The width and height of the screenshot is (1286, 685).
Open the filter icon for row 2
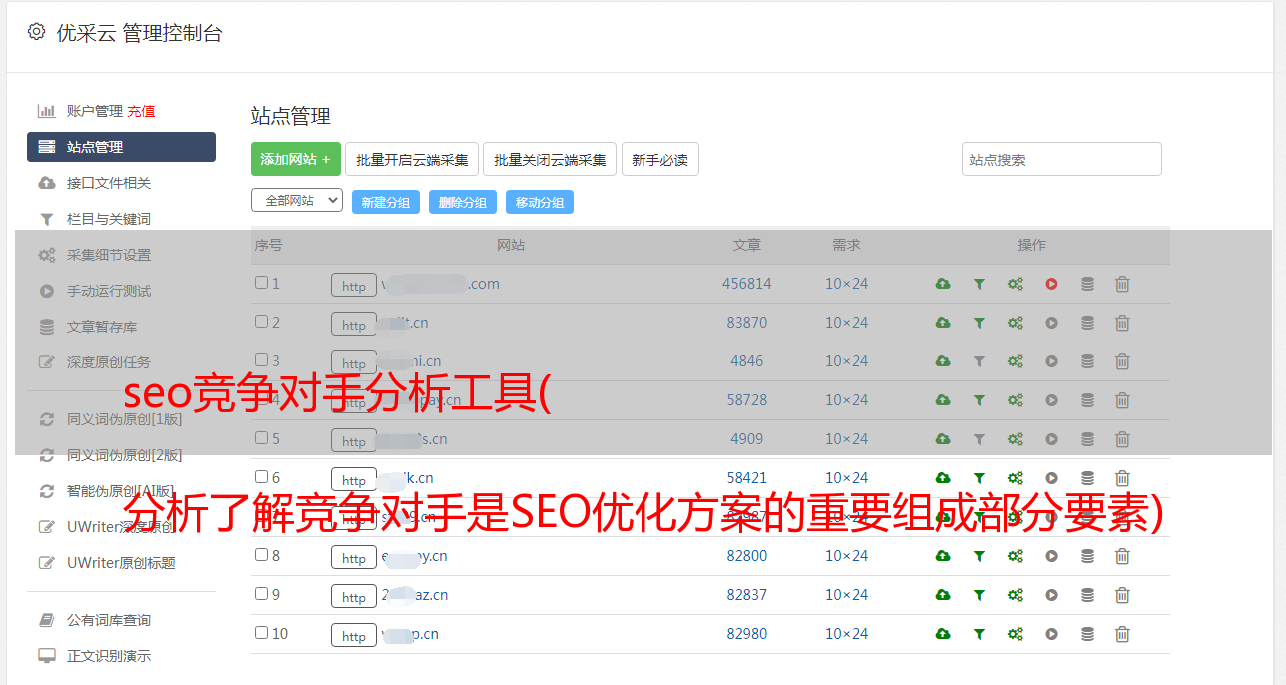pyautogui.click(x=979, y=323)
